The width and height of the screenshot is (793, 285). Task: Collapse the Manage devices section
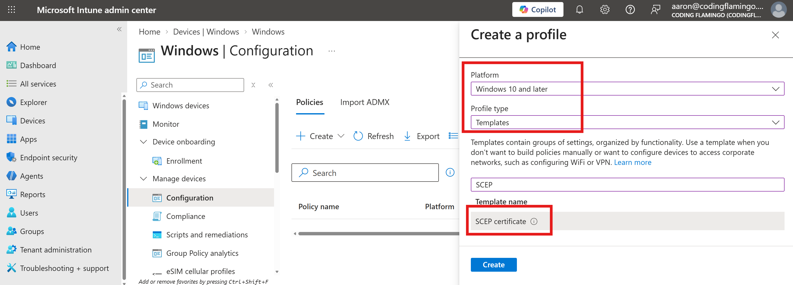[x=144, y=179]
